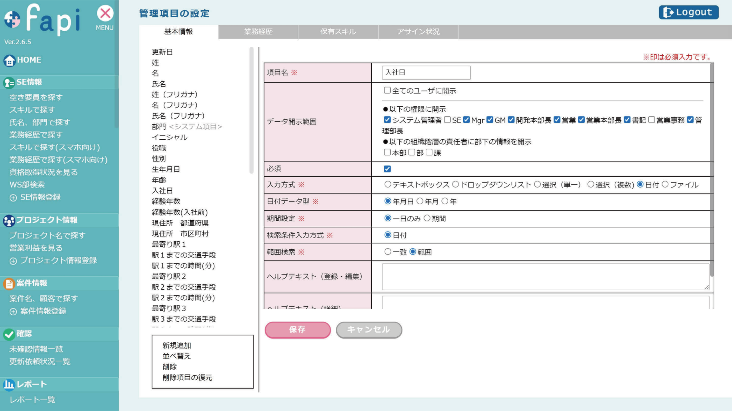Open the アサイン状況 tab

click(418, 32)
